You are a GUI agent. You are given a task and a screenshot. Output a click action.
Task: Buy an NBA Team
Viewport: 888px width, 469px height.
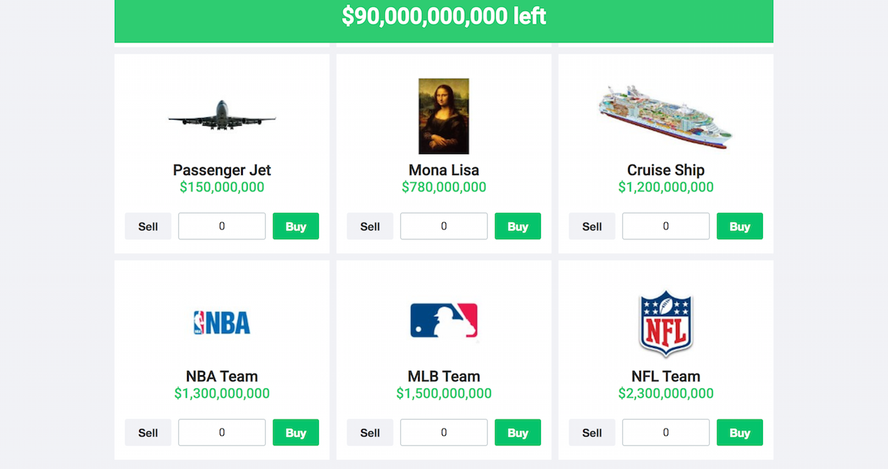pos(295,432)
